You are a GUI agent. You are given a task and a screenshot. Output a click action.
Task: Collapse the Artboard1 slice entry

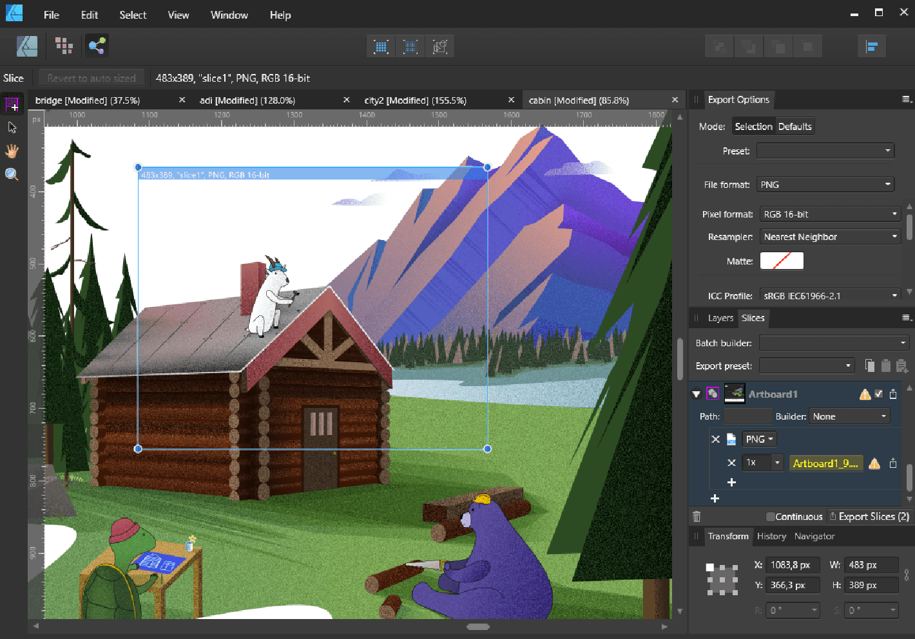point(697,394)
